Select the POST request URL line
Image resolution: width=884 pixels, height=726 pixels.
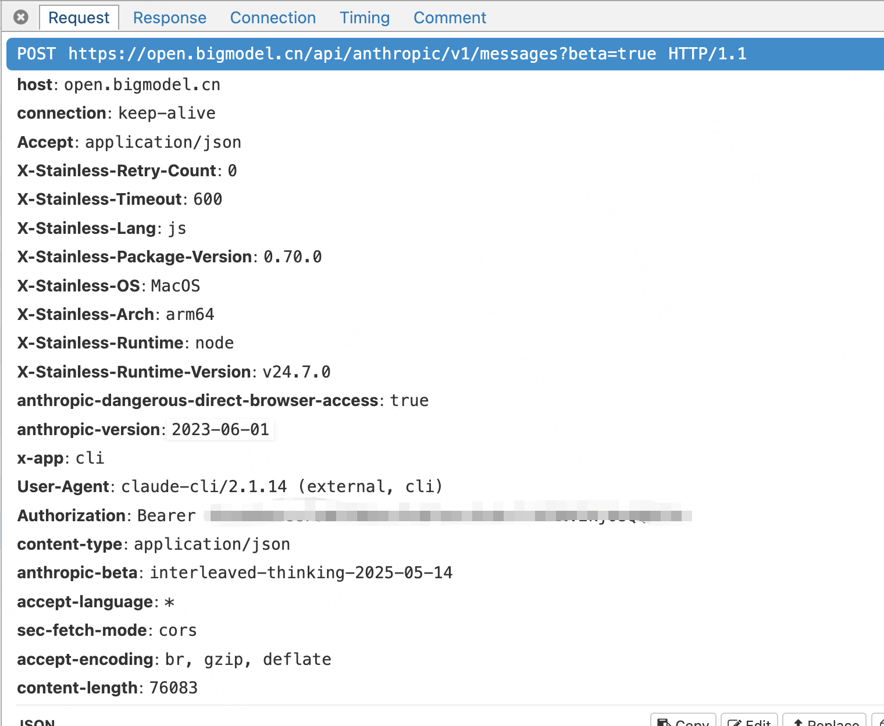pos(382,54)
